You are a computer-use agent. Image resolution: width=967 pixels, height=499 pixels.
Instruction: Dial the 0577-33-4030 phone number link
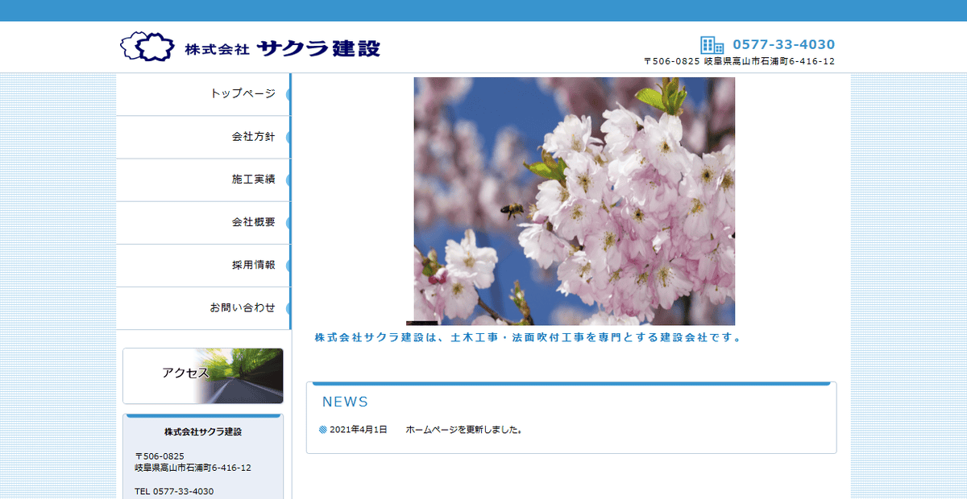pyautogui.click(x=784, y=44)
